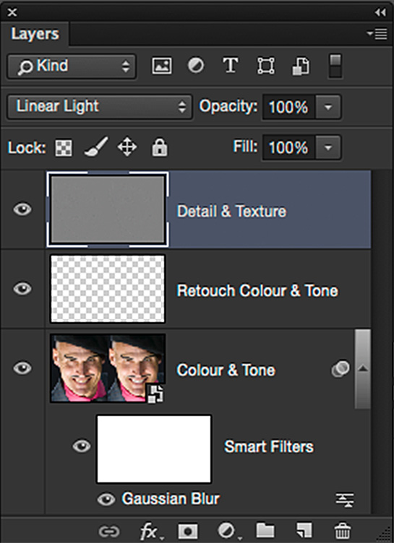Lock position move icon

pos(127,147)
